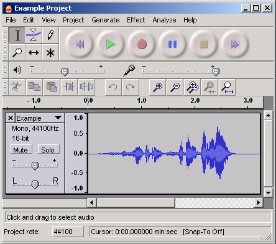Click the Zoom In magnifier icon
Image resolution: width=276 pixels, height=244 pixels.
pos(158,87)
